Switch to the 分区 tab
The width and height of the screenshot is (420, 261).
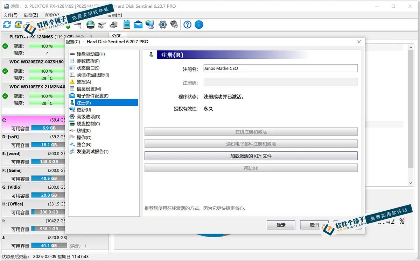(116, 36)
